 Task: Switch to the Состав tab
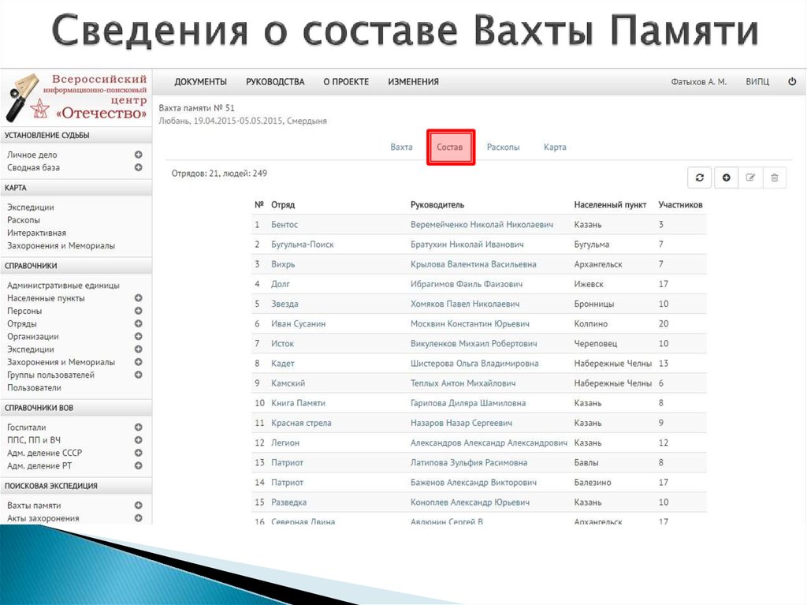pos(451,147)
